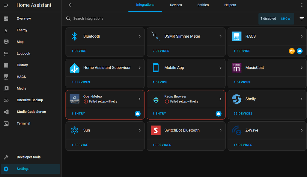Click the Z-Wave integration icon
Screen dimensions: 307x177
pyautogui.click(x=237, y=130)
